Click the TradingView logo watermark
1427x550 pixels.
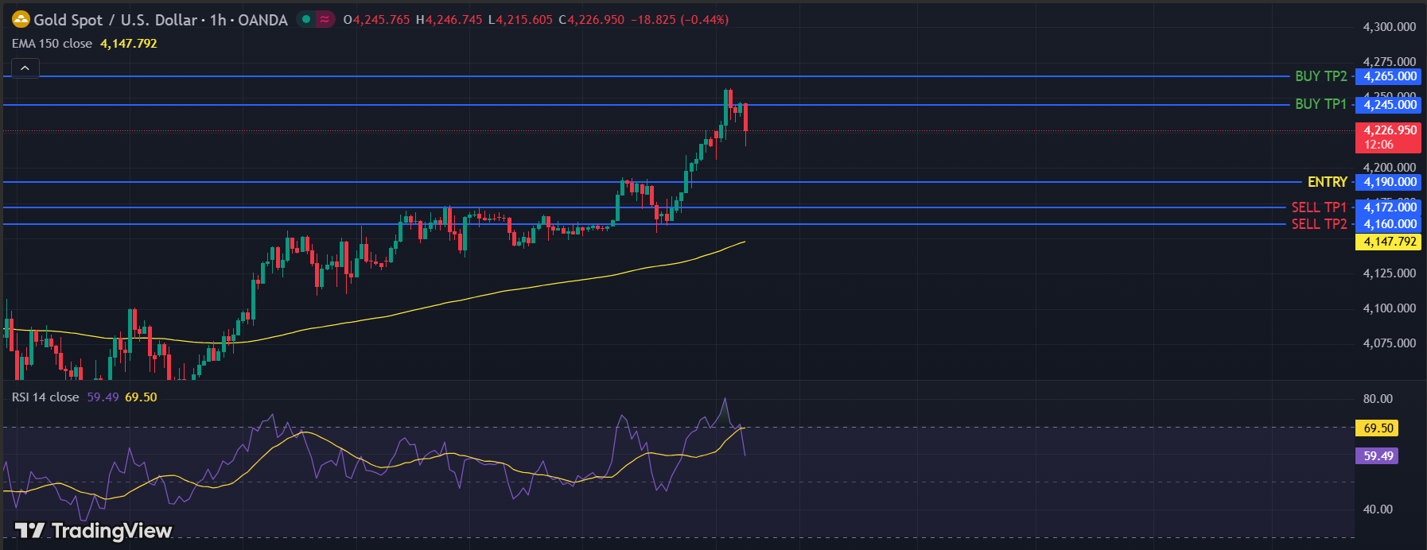click(x=94, y=530)
